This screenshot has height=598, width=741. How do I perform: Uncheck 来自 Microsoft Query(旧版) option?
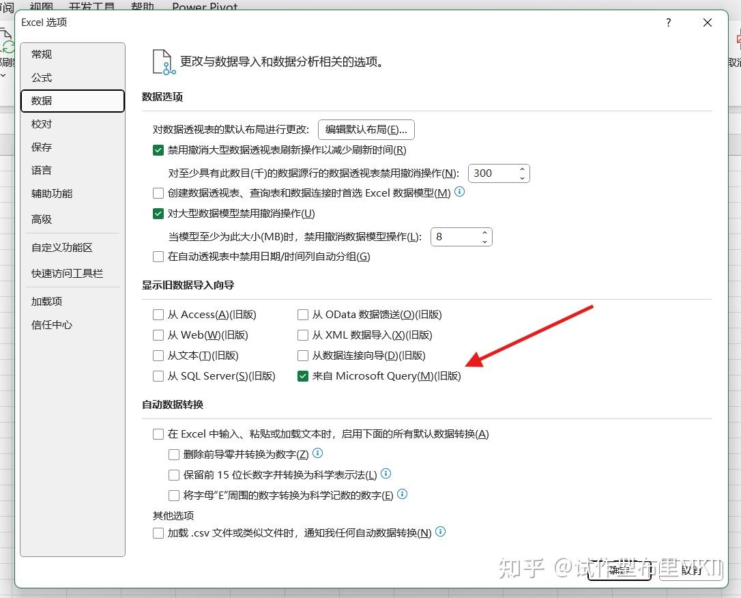(302, 375)
